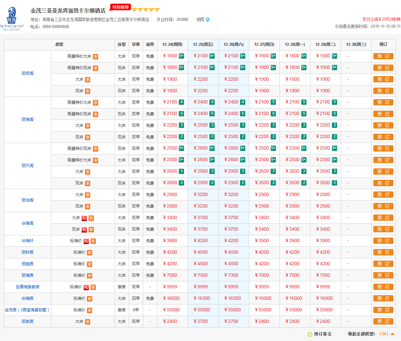Select the 金茂居 3居室海景别墅 link
401x341 pixels.
(27, 310)
